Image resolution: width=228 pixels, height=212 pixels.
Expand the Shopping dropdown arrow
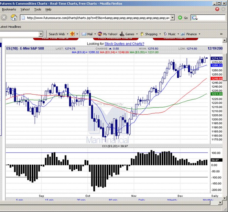click(x=160, y=34)
